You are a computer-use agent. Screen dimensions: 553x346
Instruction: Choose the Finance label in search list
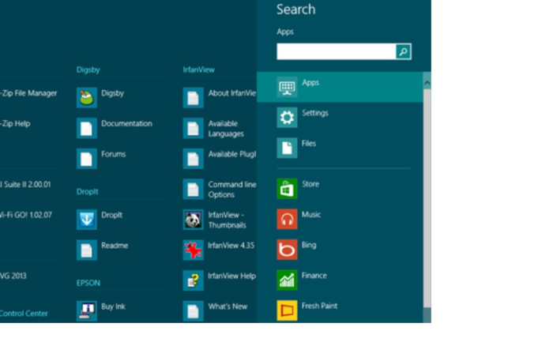(x=314, y=276)
